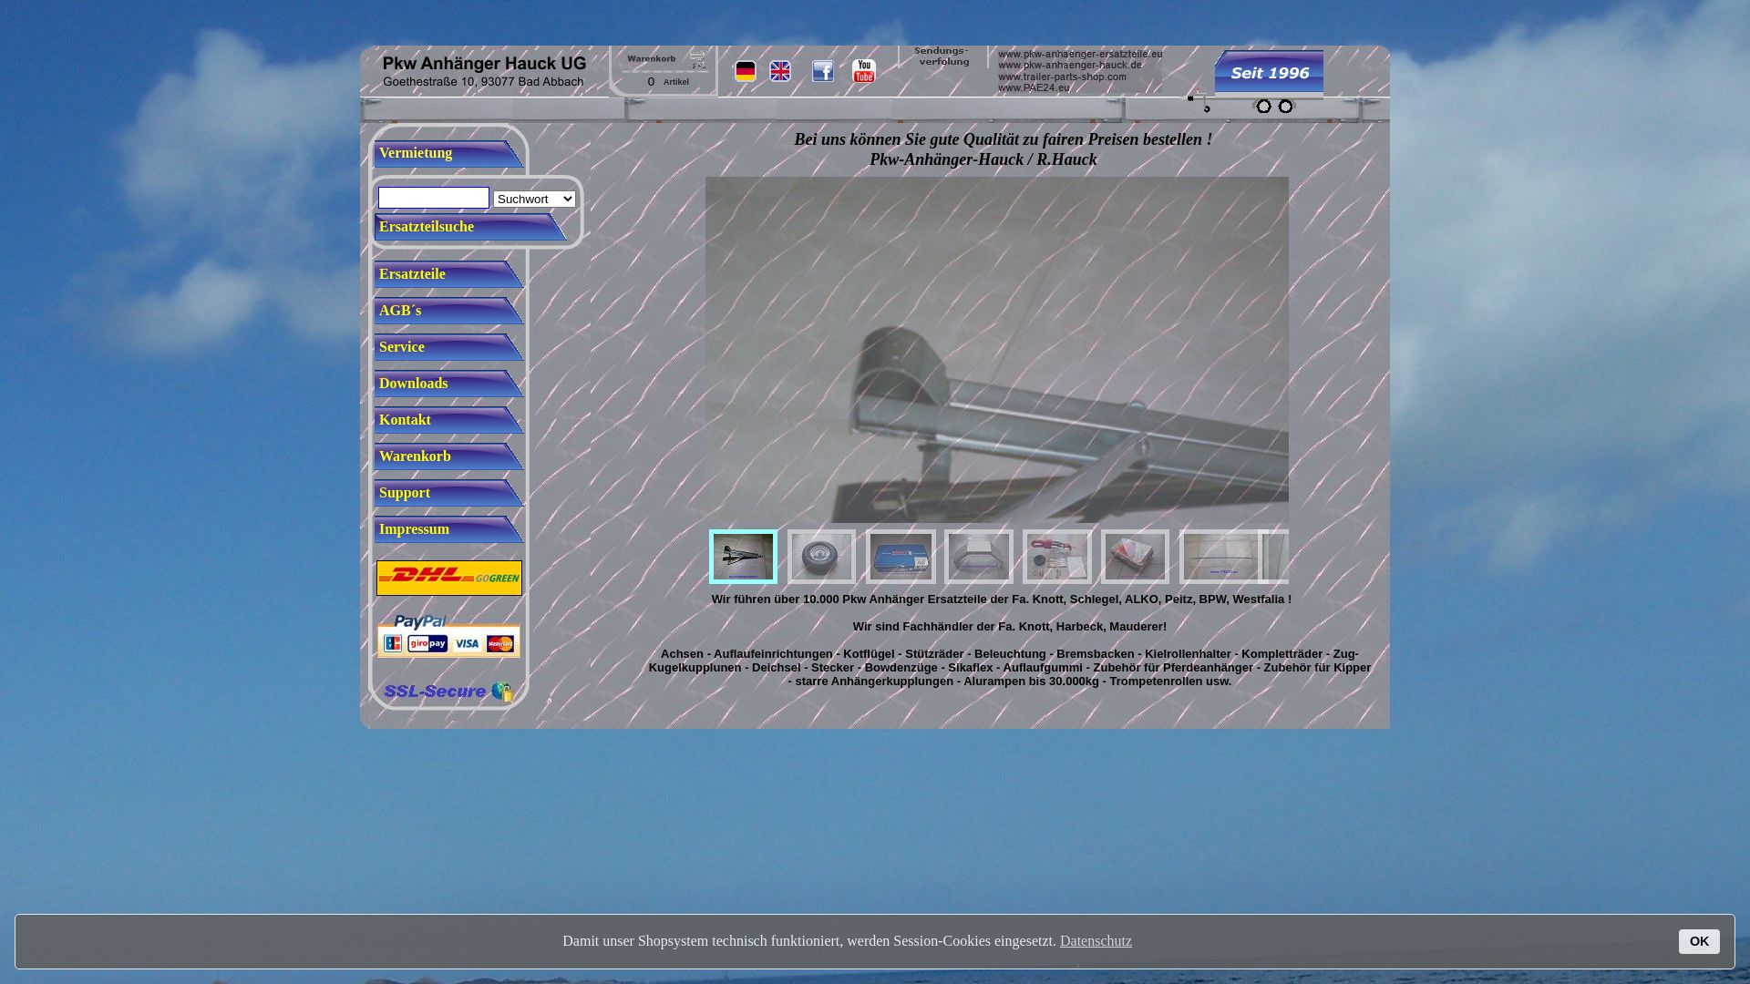Open the Ersatzteile menu item

[448, 274]
